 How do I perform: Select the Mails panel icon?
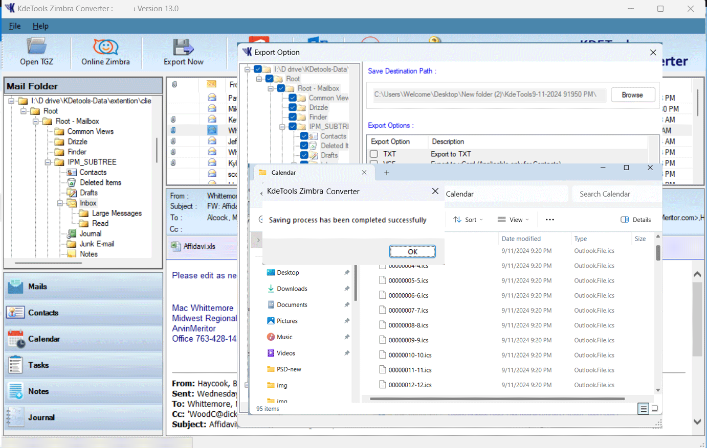15,287
